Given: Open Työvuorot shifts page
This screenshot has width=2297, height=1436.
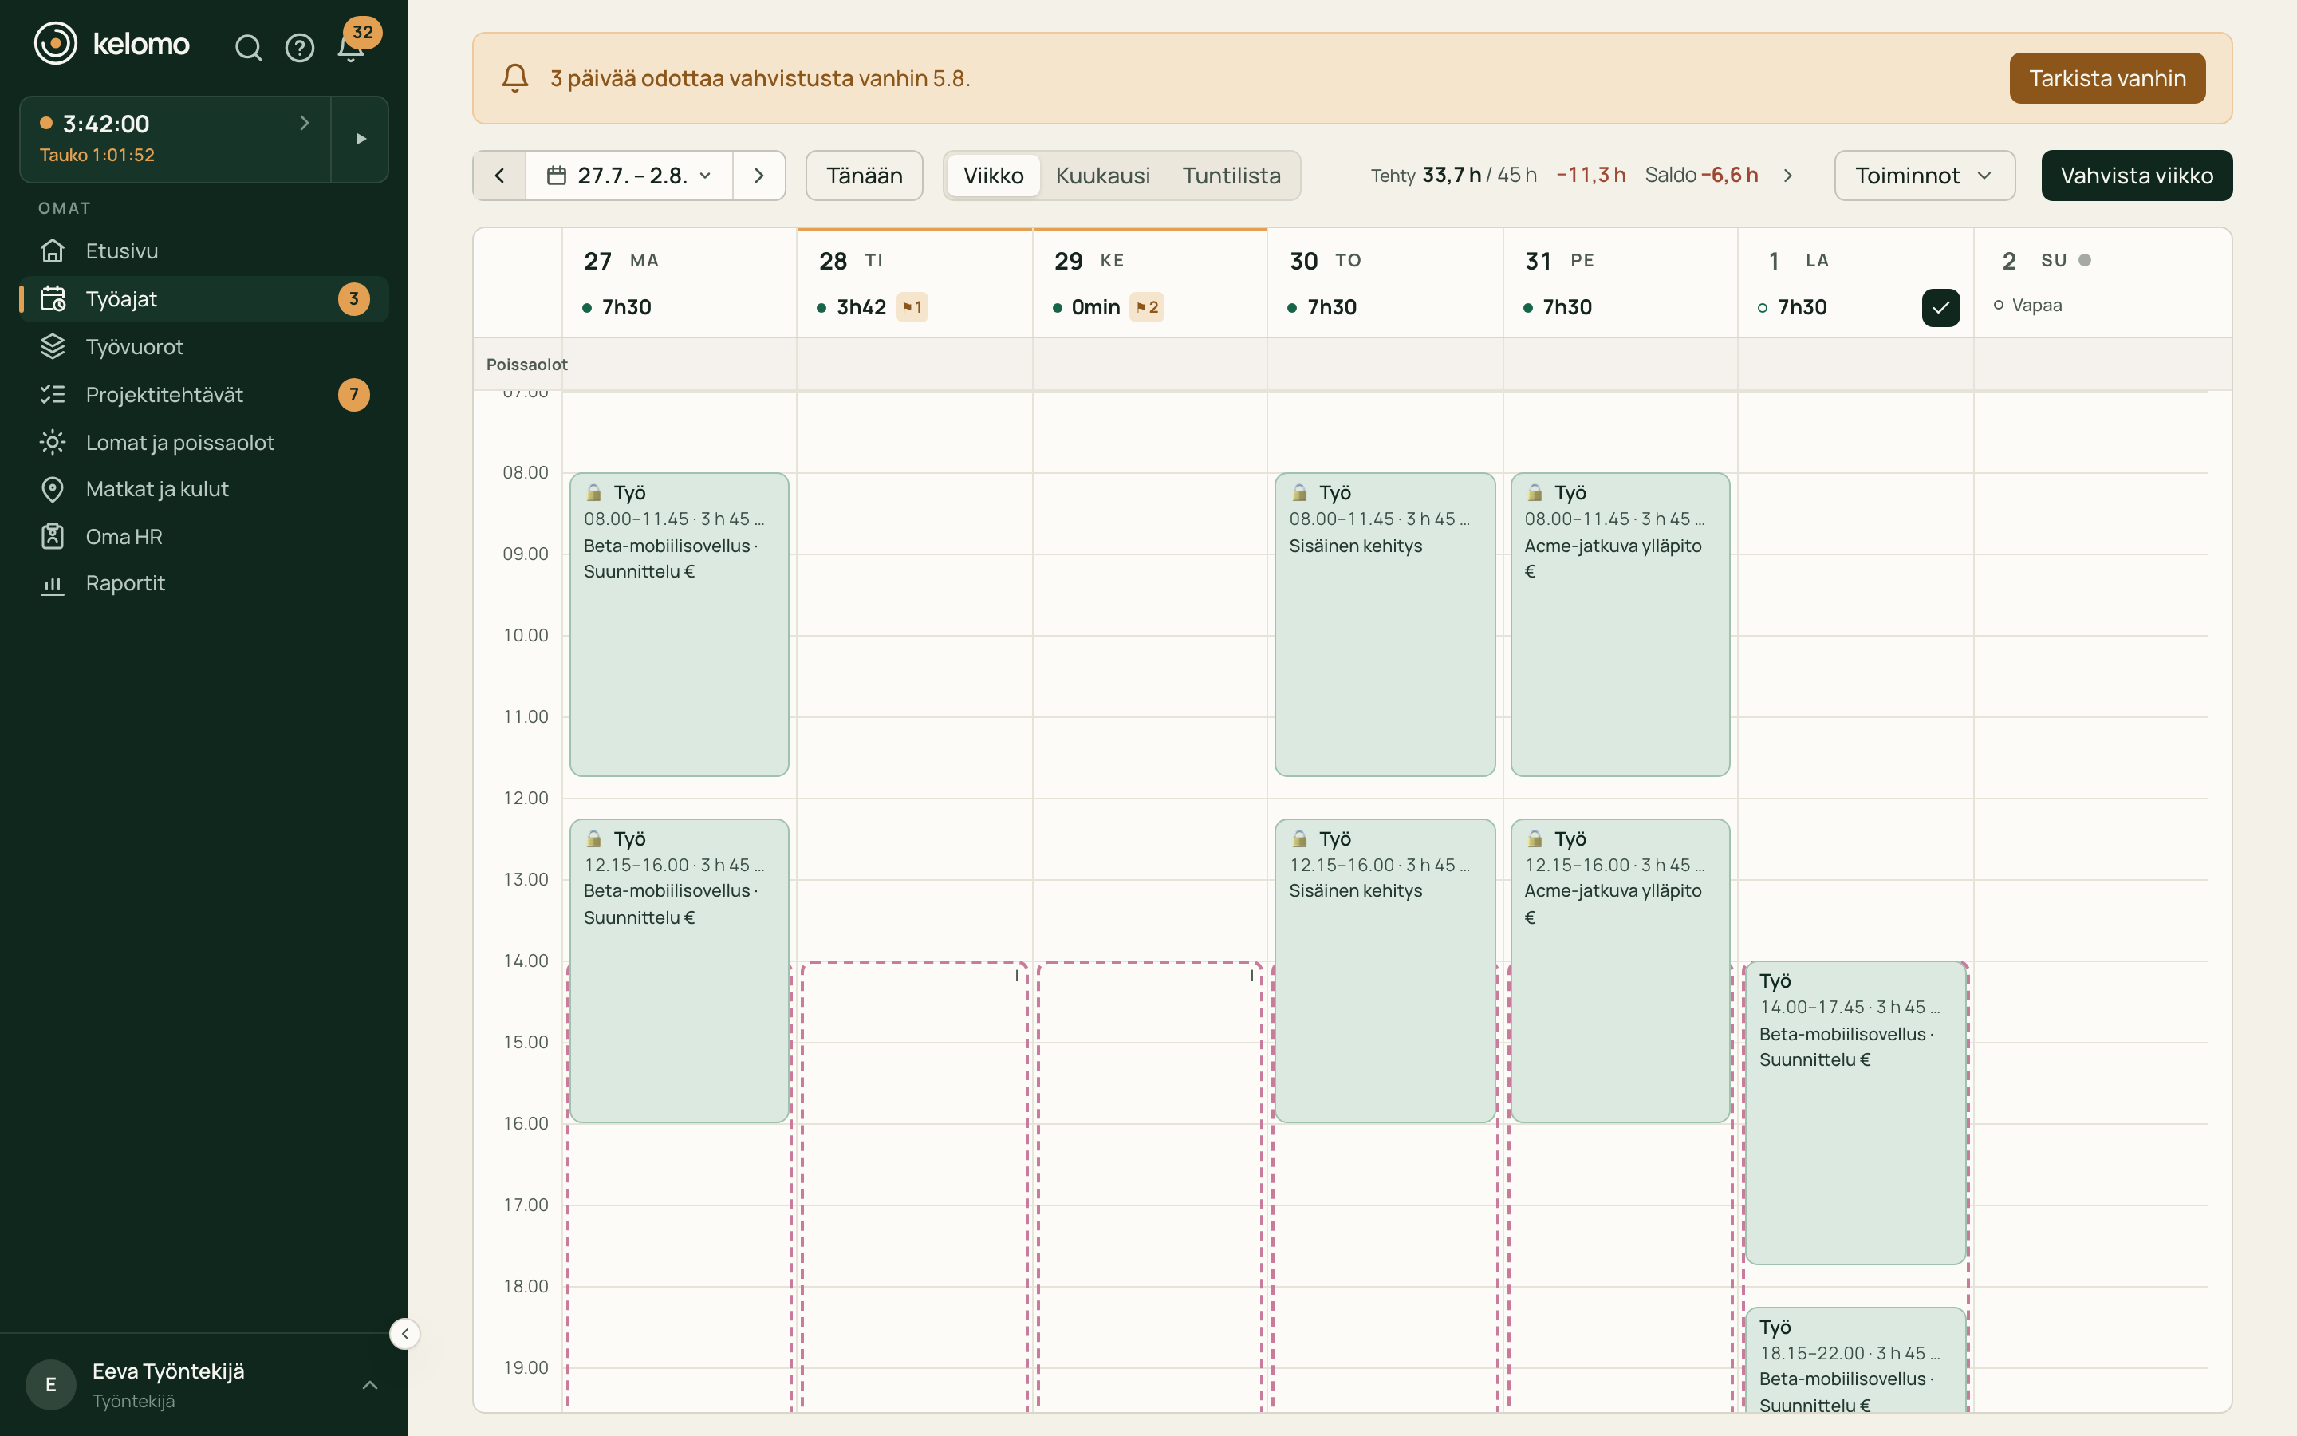Looking at the screenshot, I should (204, 347).
